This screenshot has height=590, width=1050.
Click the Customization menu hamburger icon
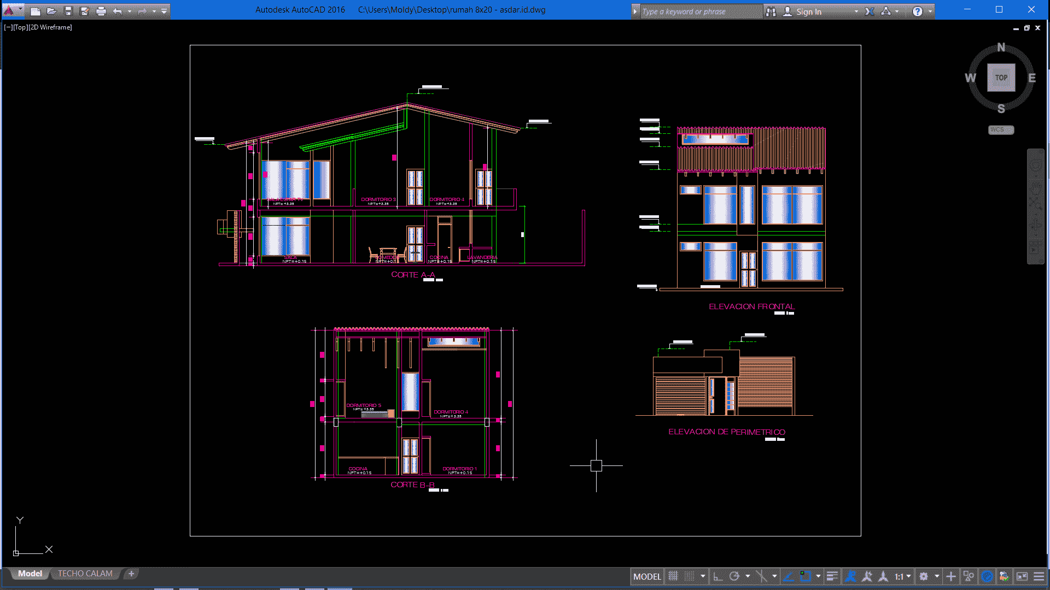click(1039, 576)
